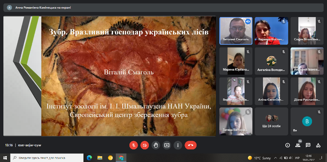Open the three-dot more options menu
This screenshot has height=162, width=327.
[178, 145]
